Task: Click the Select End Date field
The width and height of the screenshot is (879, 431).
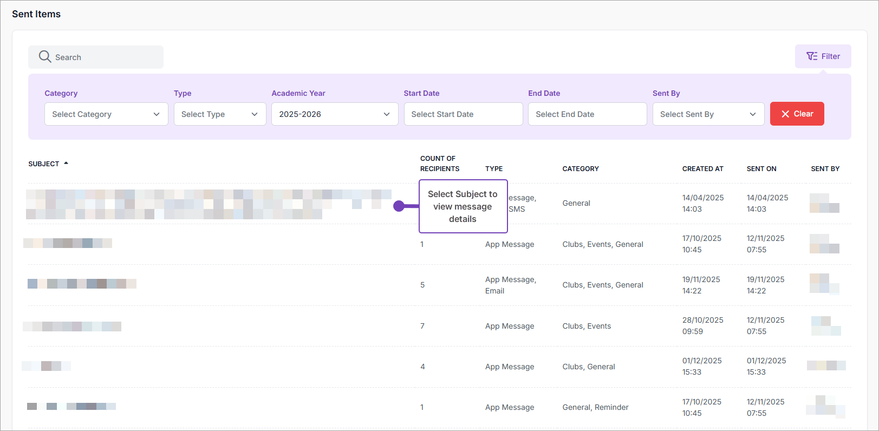Action: [587, 114]
